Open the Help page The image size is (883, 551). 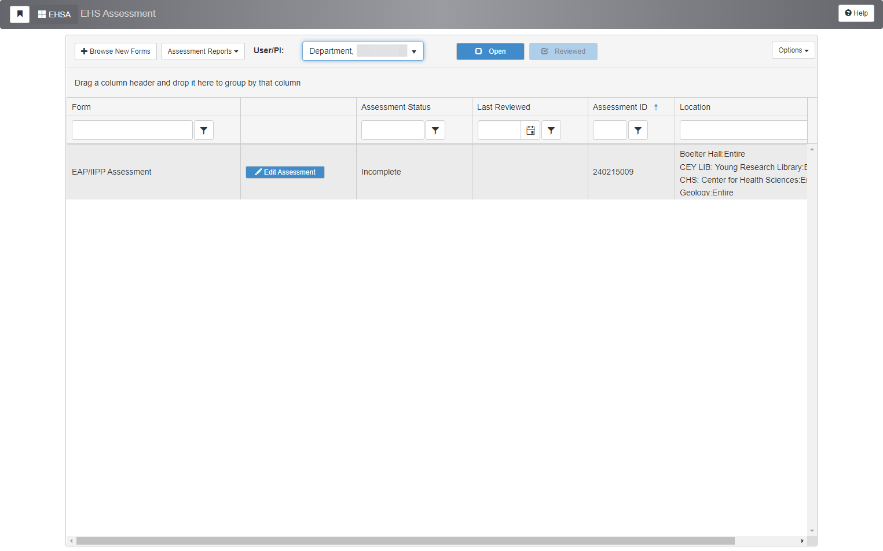(856, 13)
